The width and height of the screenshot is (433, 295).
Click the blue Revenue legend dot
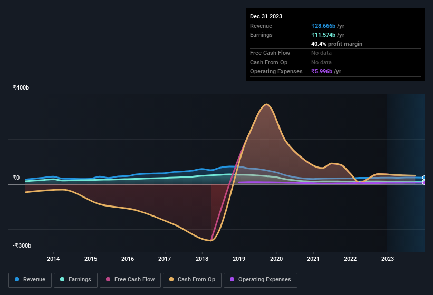pos(17,280)
